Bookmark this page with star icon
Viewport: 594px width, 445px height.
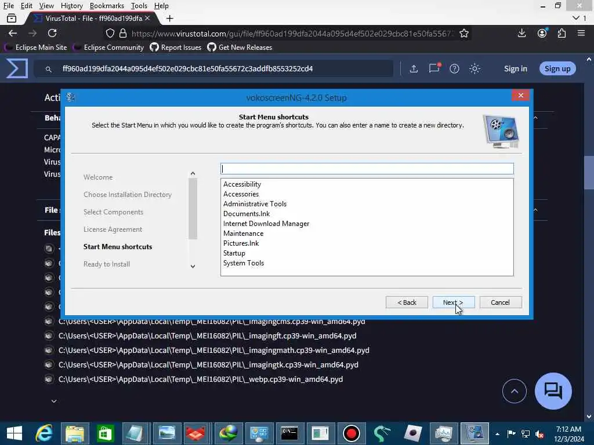tap(463, 33)
